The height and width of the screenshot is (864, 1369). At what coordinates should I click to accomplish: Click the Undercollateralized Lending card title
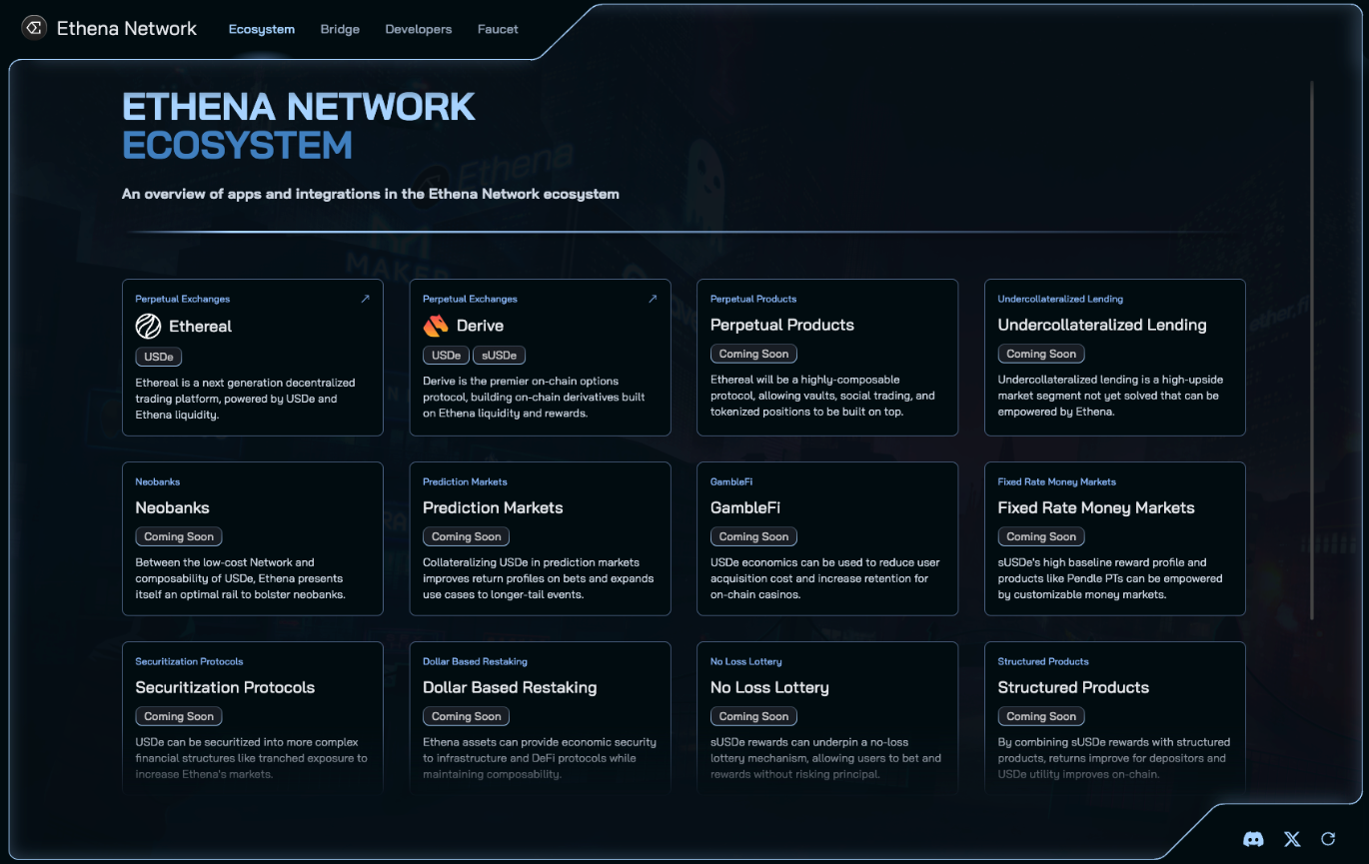(1101, 325)
